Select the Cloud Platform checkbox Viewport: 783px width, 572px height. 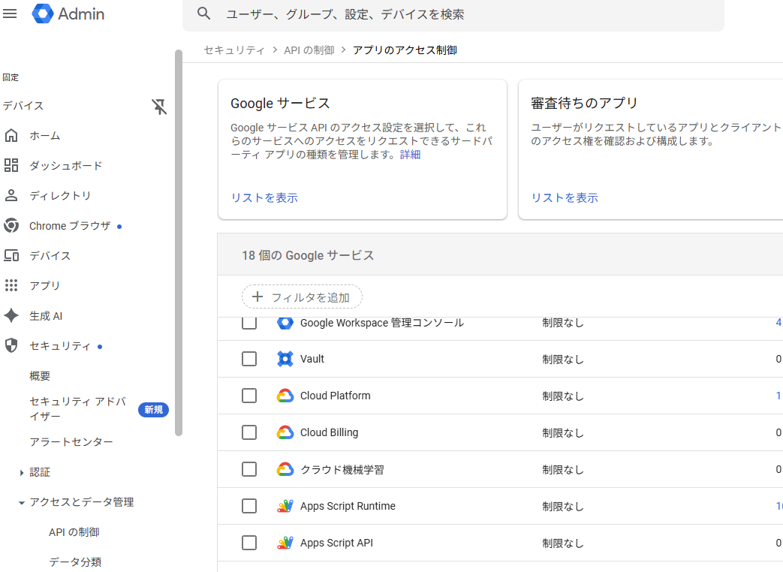pos(249,396)
